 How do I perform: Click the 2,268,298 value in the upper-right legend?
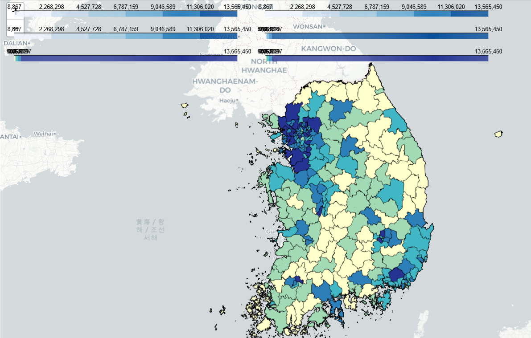[302, 7]
